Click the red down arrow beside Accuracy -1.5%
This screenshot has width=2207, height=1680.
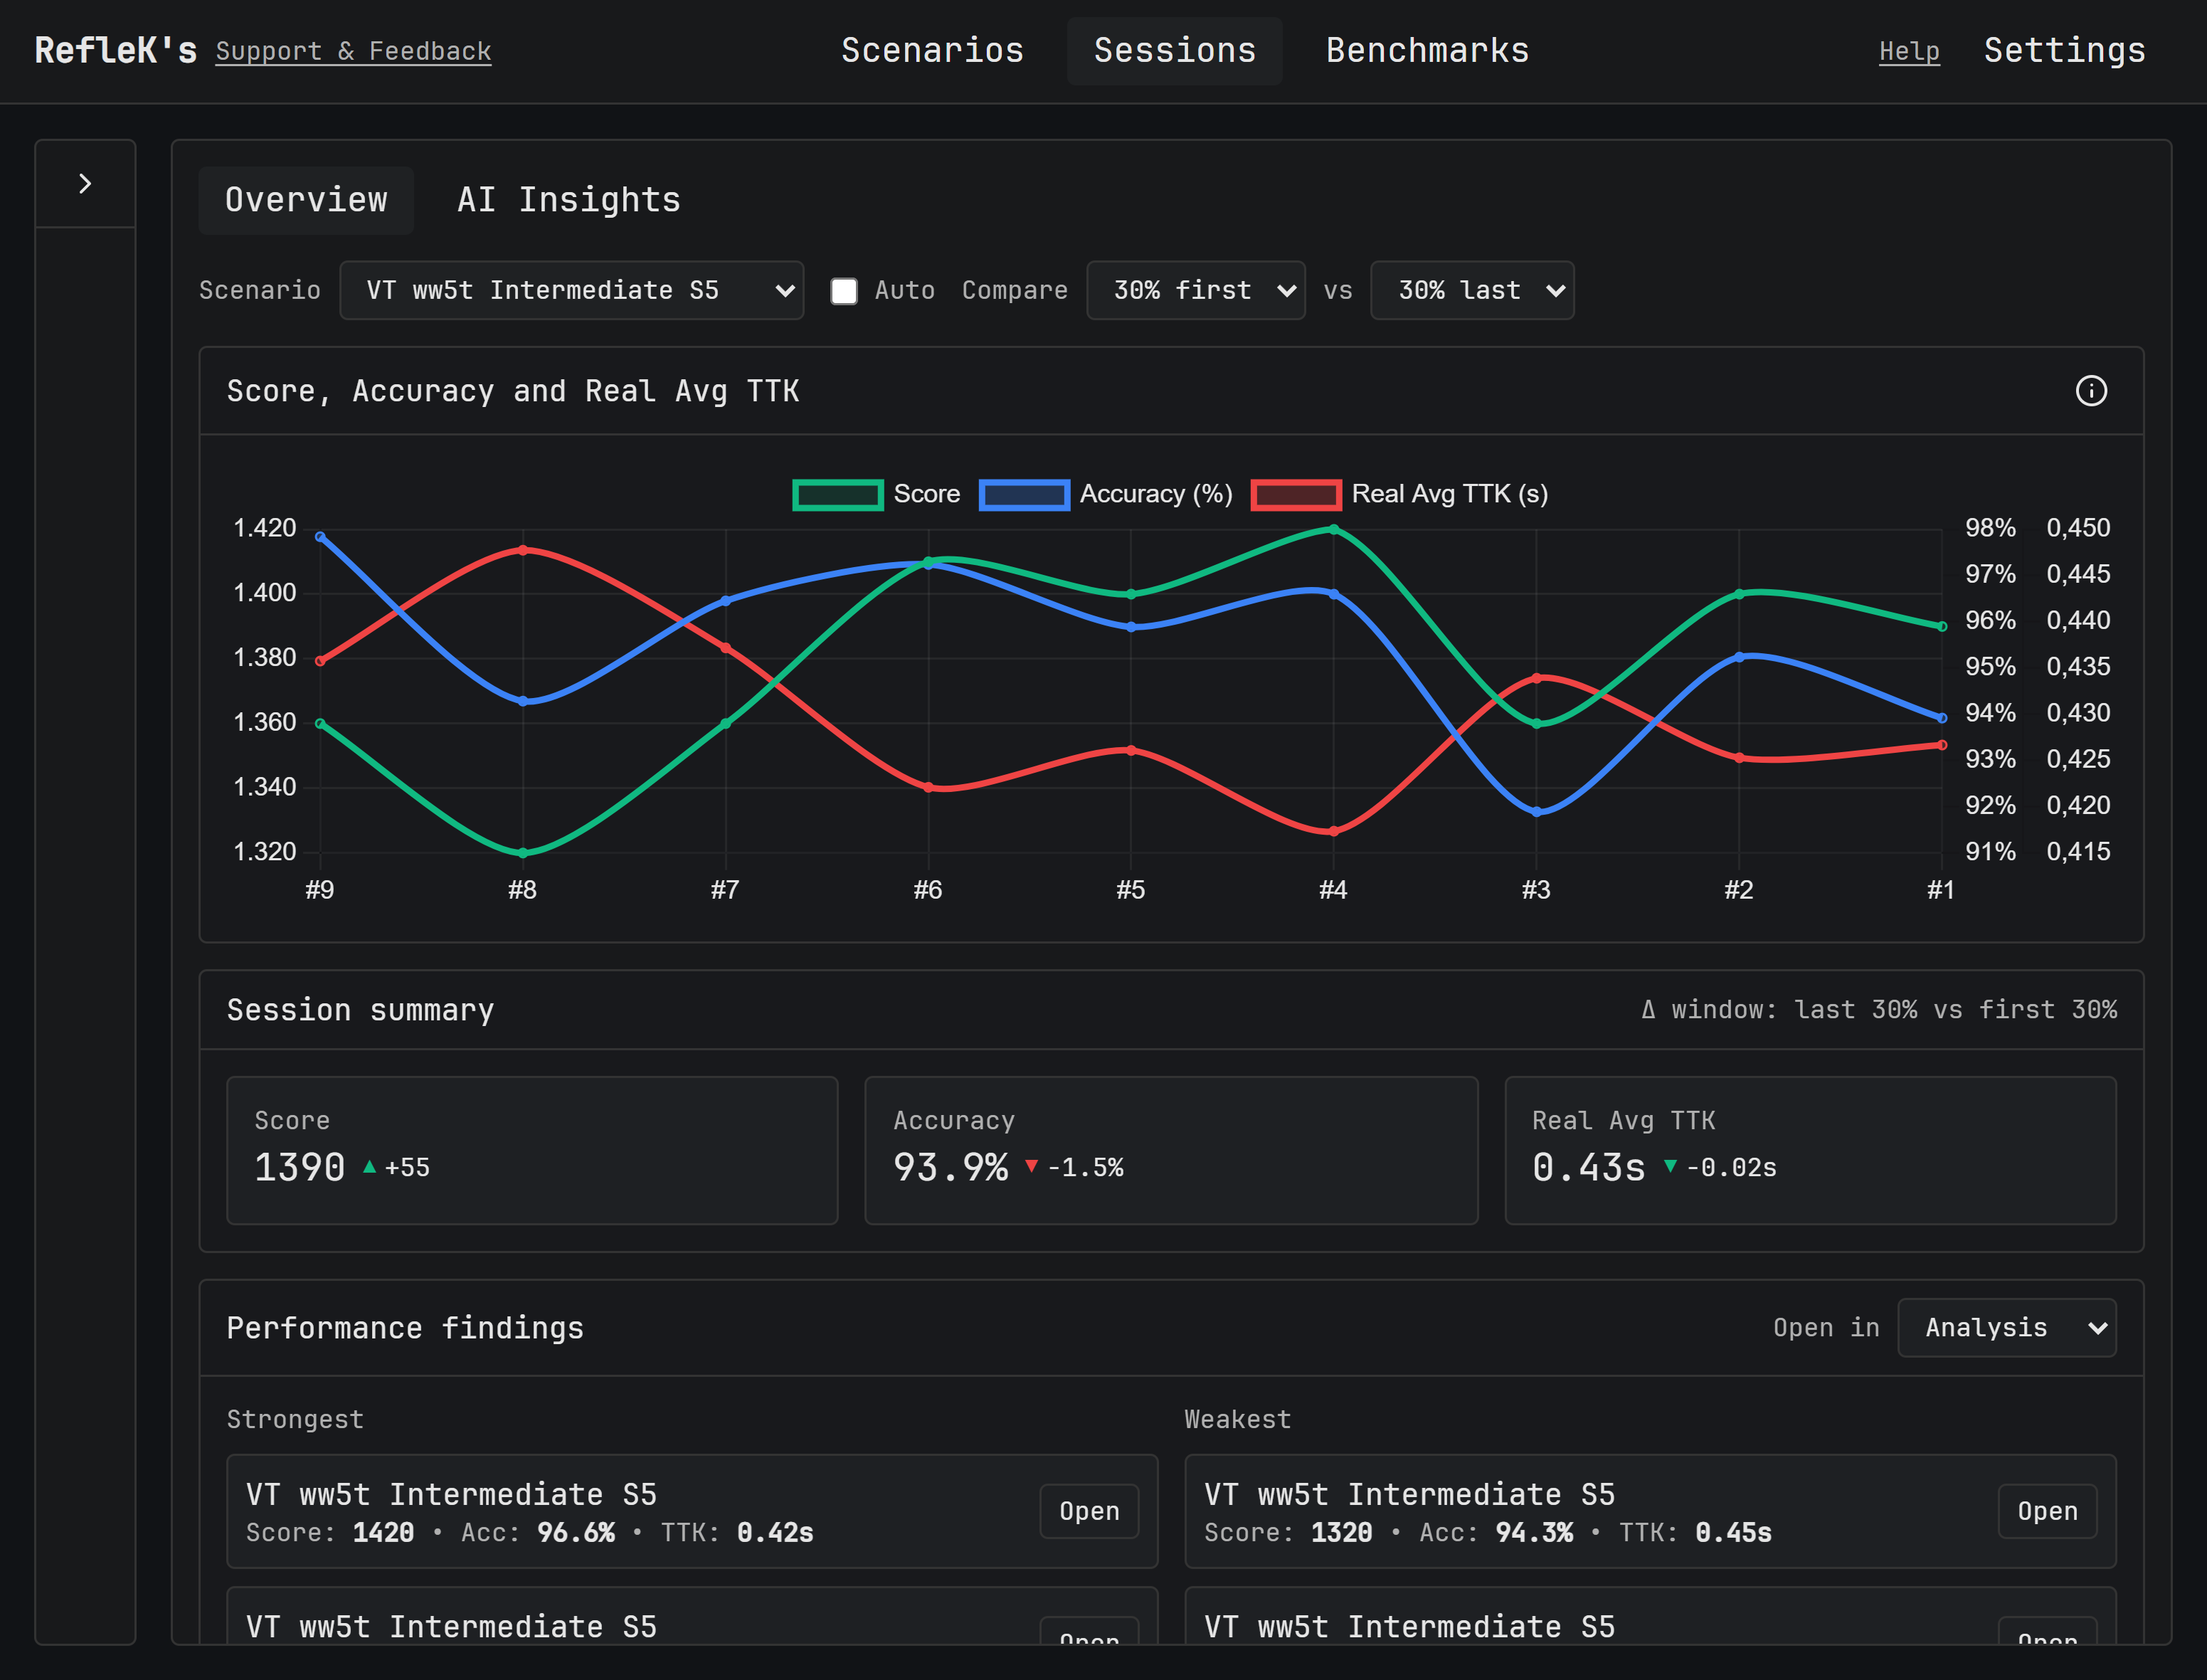coord(1031,1167)
